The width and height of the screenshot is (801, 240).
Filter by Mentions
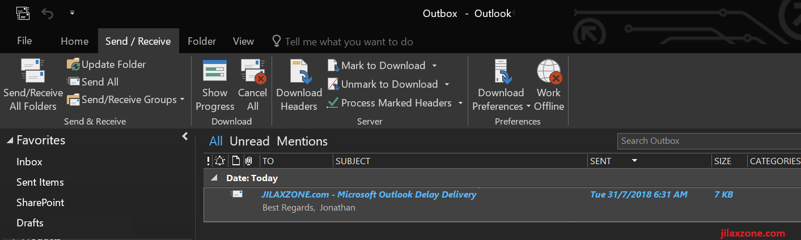tap(302, 142)
